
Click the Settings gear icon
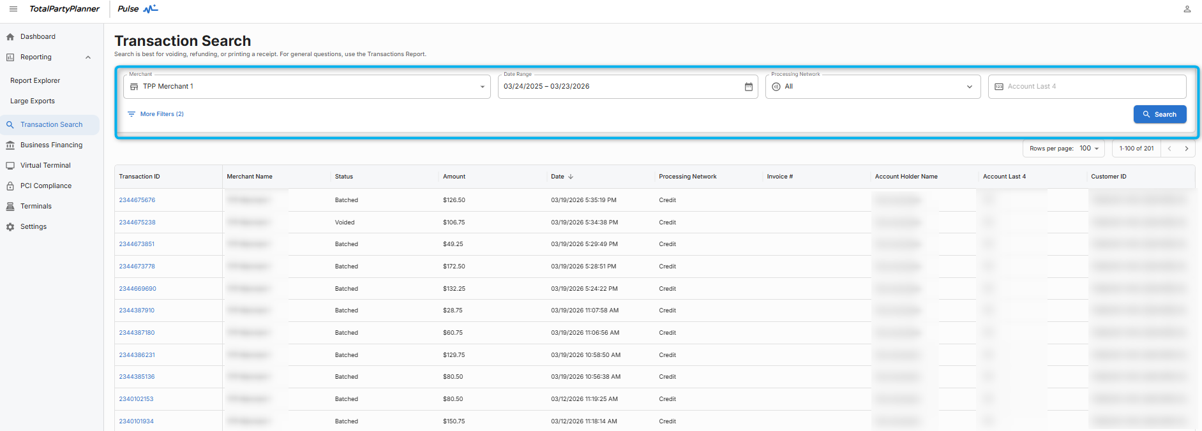(x=10, y=227)
